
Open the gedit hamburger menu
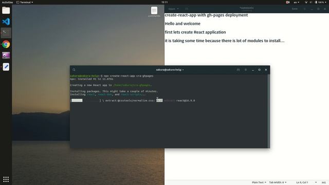coord(305,9)
